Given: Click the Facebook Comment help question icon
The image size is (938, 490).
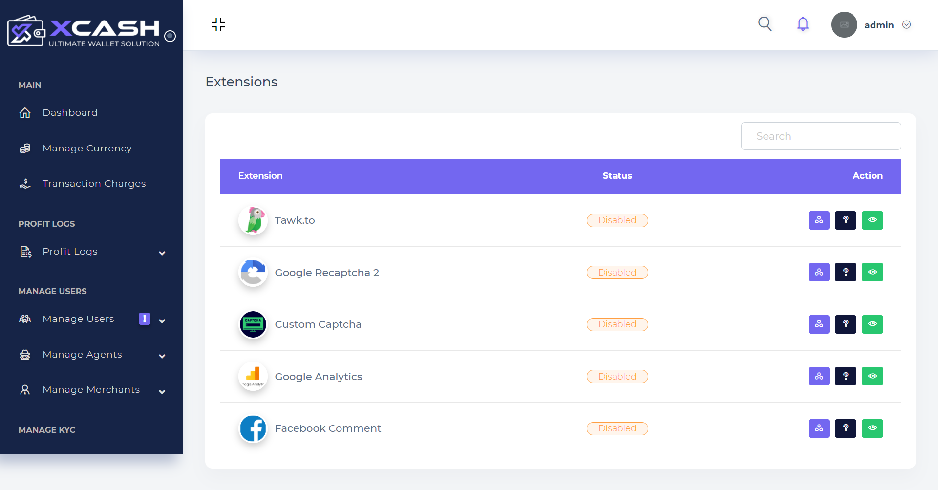Looking at the screenshot, I should point(845,428).
